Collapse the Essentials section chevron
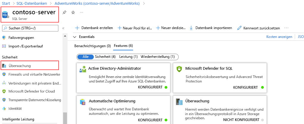The height and width of the screenshot is (124, 304). (x=75, y=37)
